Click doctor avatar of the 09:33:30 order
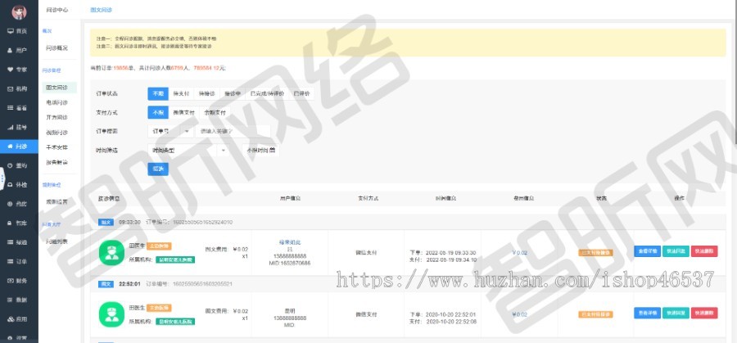737x343 pixels. pos(111,252)
